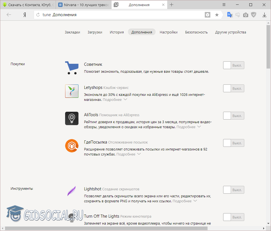
Task: Expand Letyshops details chevron
Action: click(x=125, y=99)
